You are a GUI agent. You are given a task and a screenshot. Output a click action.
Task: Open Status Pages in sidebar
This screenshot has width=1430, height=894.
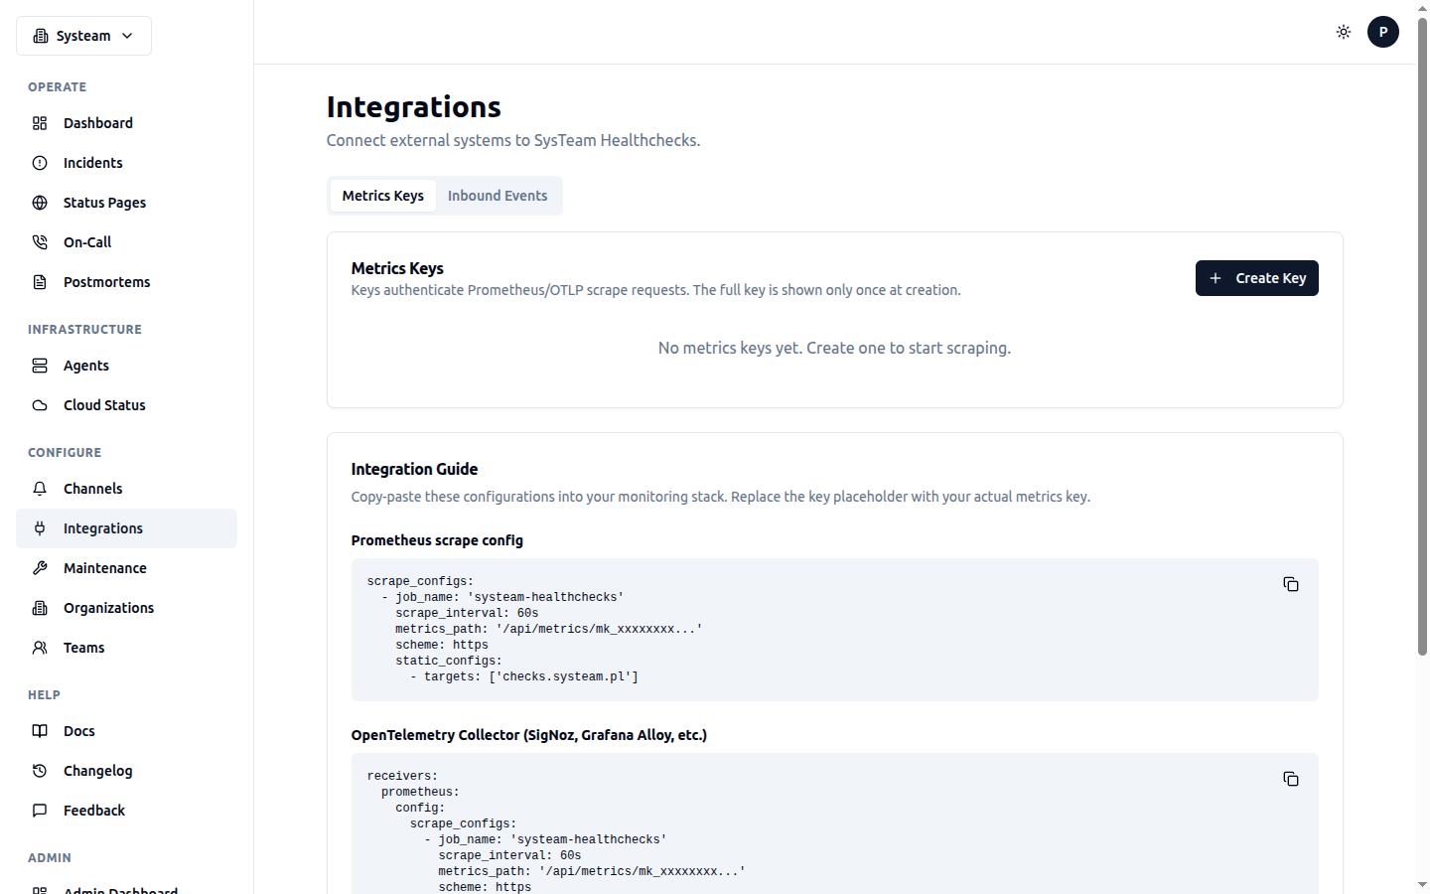click(126, 203)
